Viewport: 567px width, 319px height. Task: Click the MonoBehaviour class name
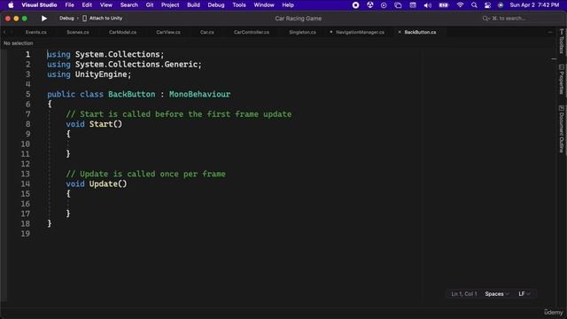coord(199,95)
